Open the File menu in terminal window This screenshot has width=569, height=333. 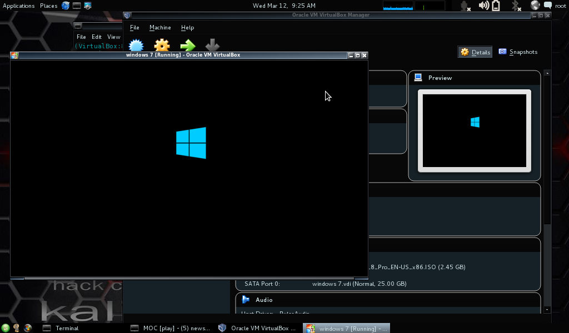[81, 37]
